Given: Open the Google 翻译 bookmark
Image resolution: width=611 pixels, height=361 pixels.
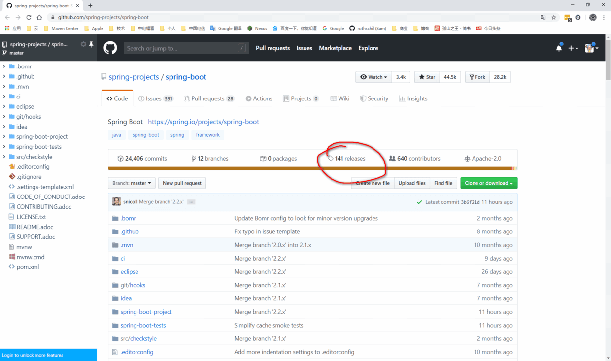Looking at the screenshot, I should coord(226,28).
